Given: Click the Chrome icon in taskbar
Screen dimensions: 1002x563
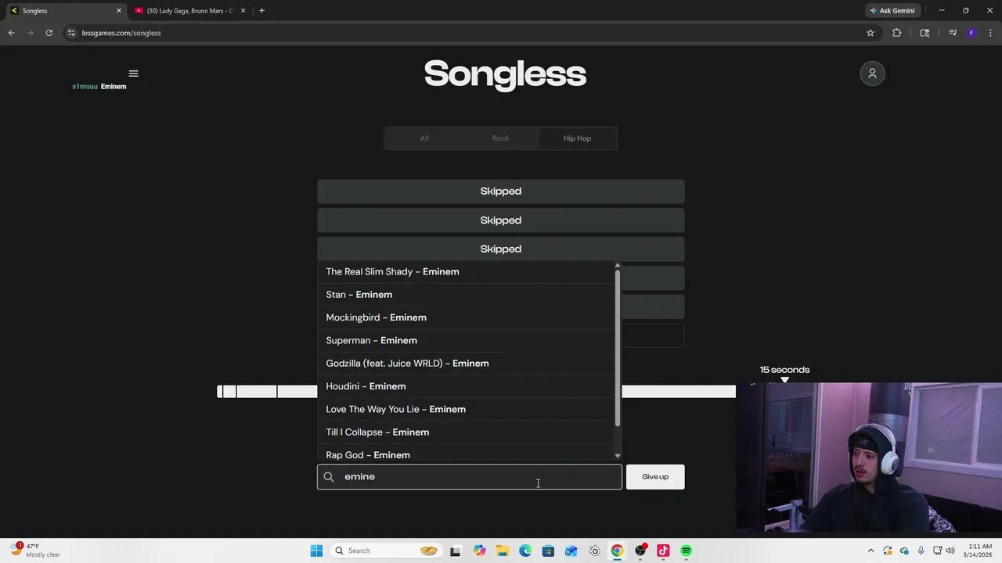Looking at the screenshot, I should [x=617, y=550].
